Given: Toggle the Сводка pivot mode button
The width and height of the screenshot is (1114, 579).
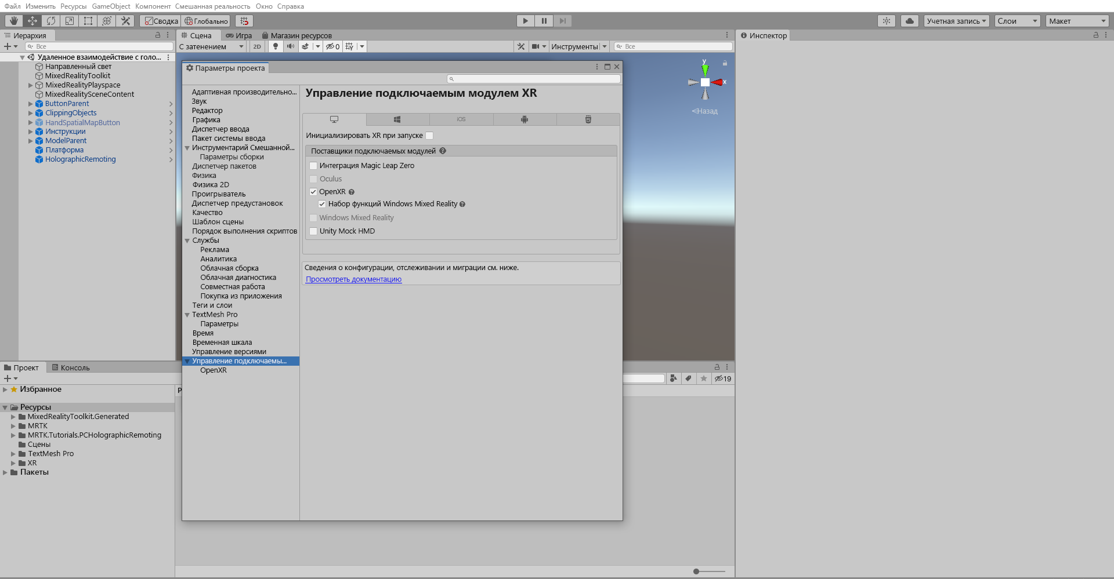Looking at the screenshot, I should [x=161, y=21].
